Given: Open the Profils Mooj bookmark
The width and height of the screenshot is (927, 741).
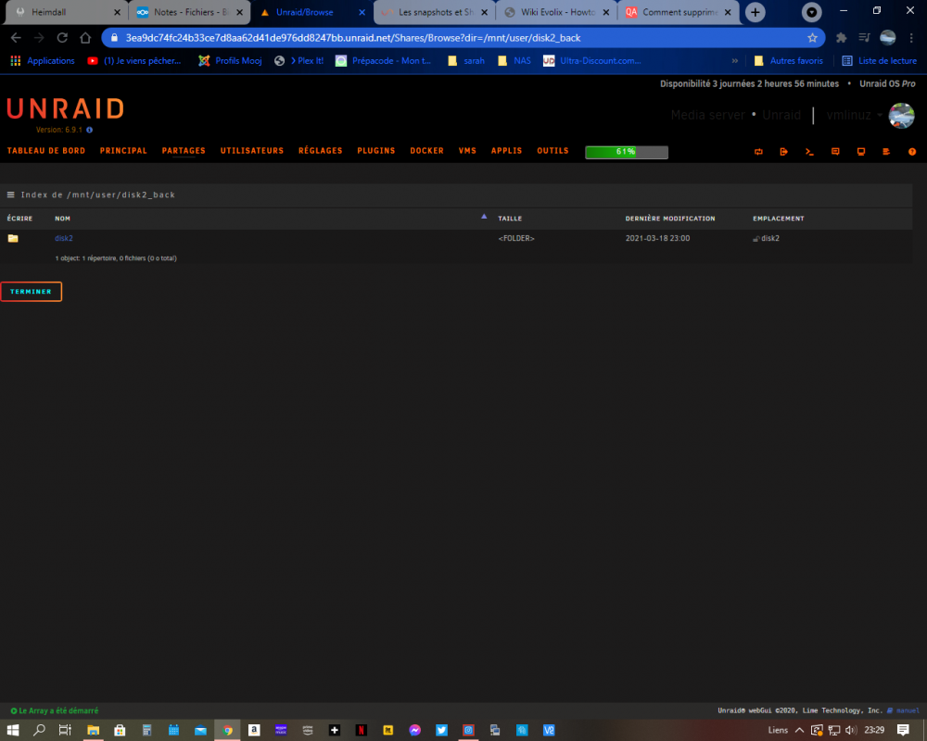Looking at the screenshot, I should pos(231,61).
